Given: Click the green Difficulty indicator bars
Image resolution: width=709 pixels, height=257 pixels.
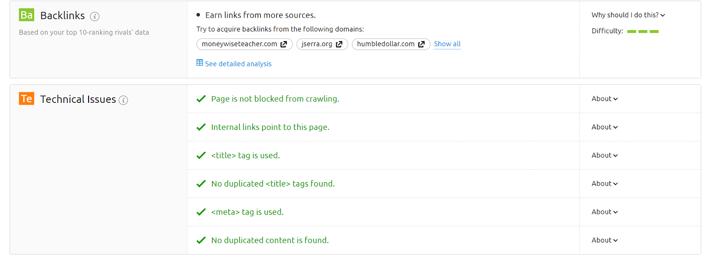Looking at the screenshot, I should pyautogui.click(x=643, y=31).
